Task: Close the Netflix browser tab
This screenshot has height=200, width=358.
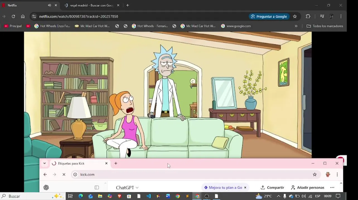Action: coord(56,5)
